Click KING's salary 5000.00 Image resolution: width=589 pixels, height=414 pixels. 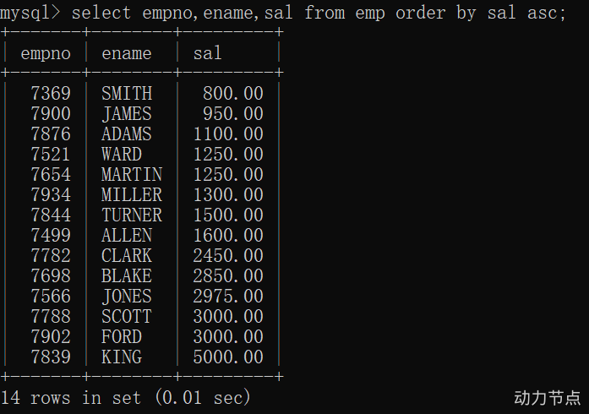[x=228, y=357]
